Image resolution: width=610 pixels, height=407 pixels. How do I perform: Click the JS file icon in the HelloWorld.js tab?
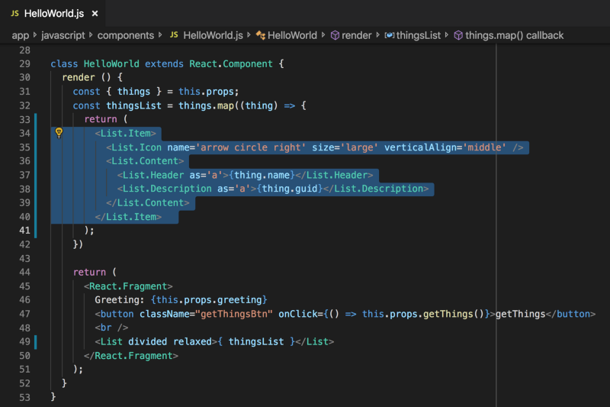[14, 14]
